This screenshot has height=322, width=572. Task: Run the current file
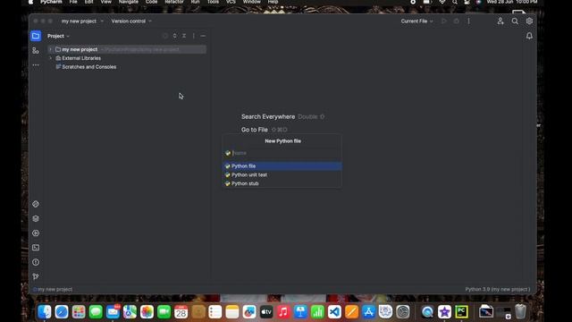[x=444, y=21]
